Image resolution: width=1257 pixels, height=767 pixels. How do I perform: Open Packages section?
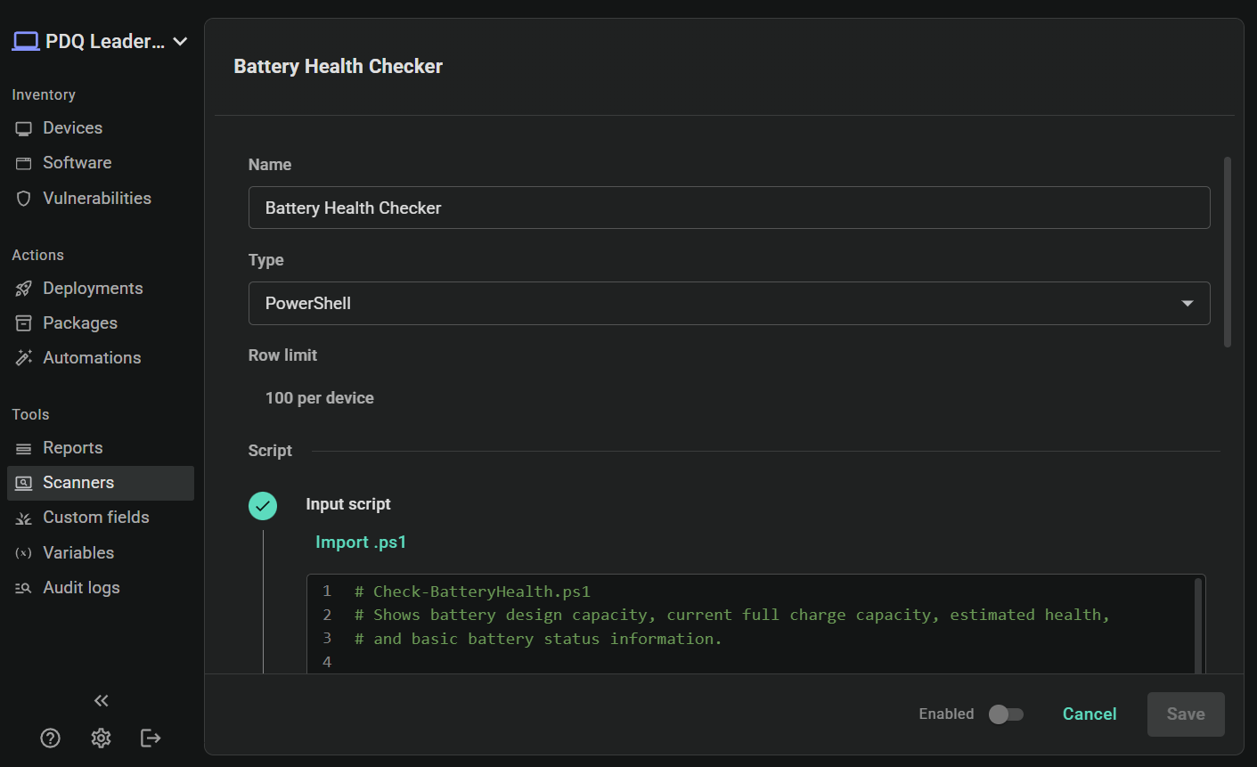coord(80,323)
